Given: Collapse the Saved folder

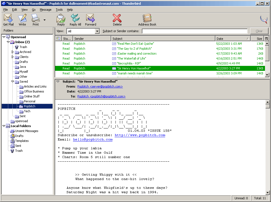Looking at the screenshot, I should click(12, 82).
